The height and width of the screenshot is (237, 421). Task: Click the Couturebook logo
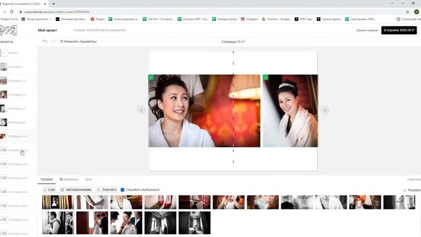(x=9, y=30)
